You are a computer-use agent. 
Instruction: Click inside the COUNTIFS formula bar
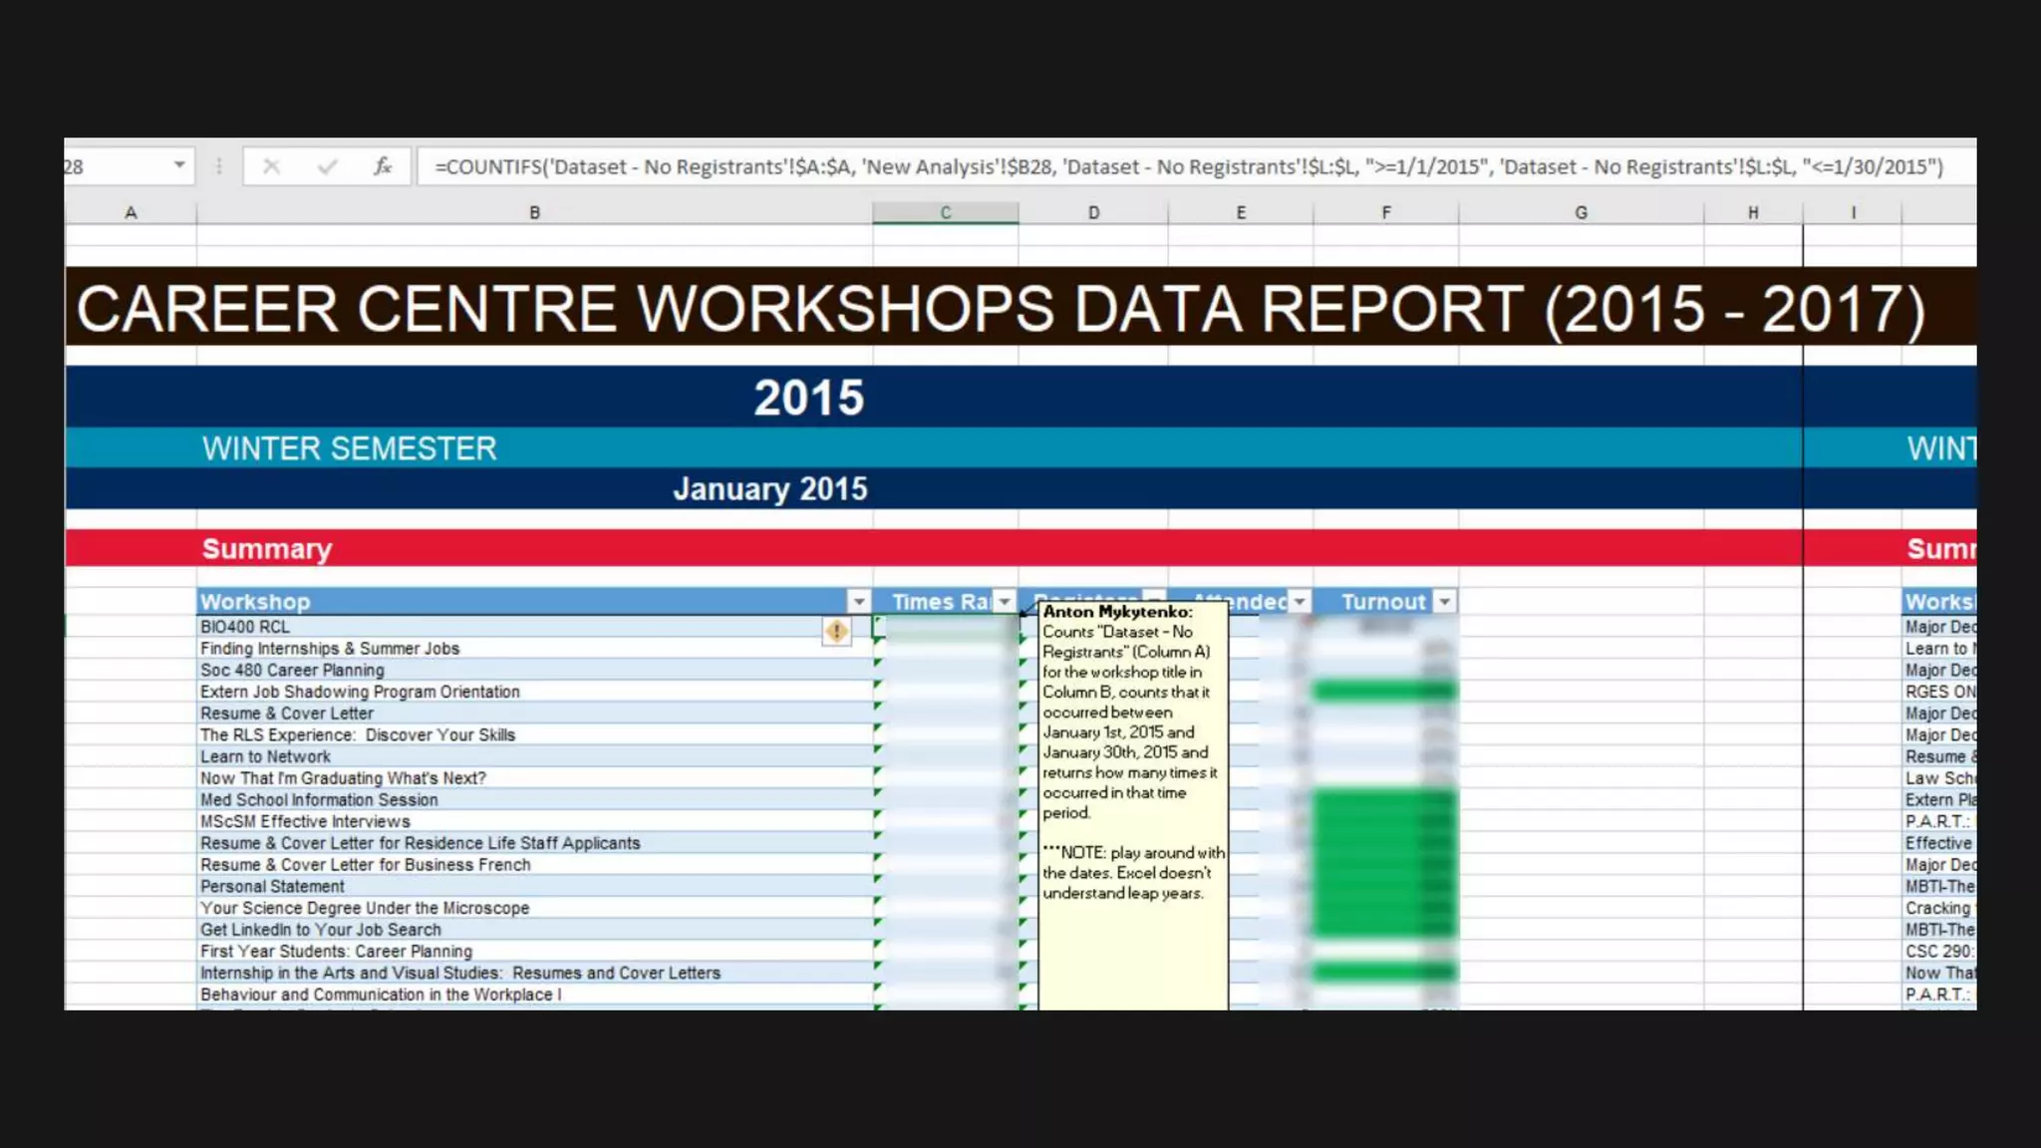coord(1186,166)
